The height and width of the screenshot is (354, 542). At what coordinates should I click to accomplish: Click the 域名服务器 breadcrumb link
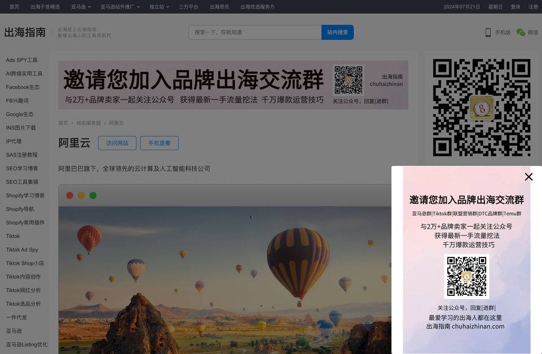(89, 123)
